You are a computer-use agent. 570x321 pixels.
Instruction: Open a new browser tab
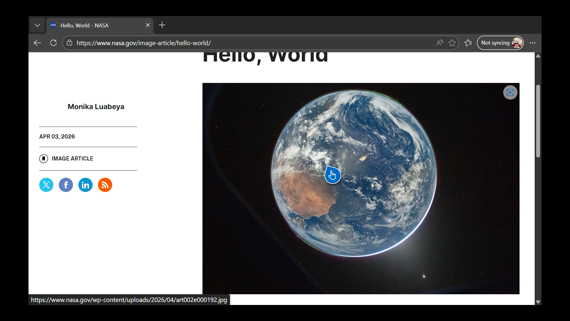pyautogui.click(x=162, y=25)
